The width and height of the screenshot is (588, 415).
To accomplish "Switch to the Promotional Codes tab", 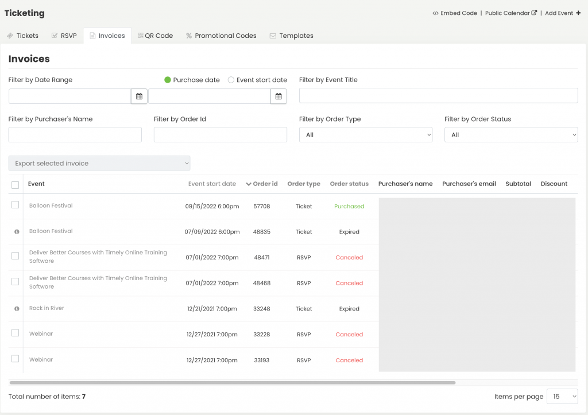I will coord(220,36).
